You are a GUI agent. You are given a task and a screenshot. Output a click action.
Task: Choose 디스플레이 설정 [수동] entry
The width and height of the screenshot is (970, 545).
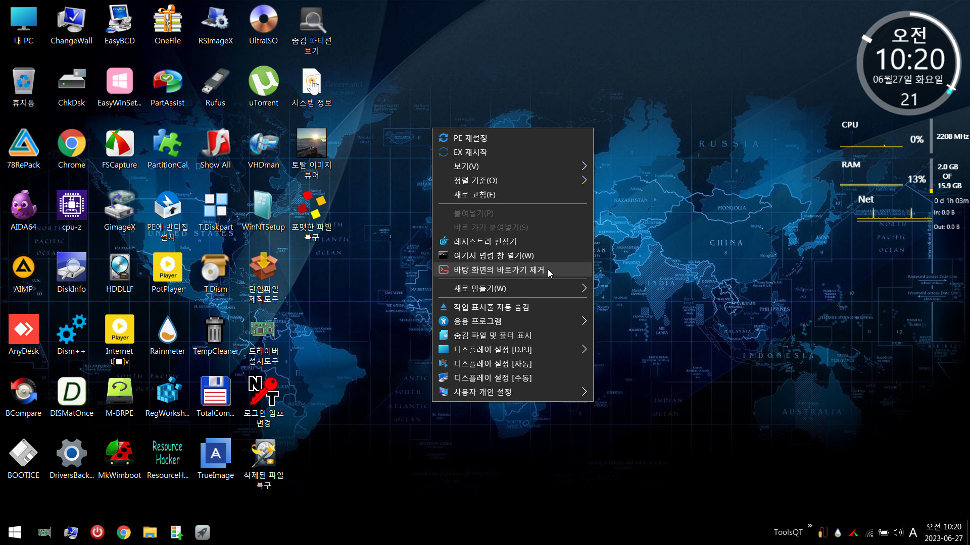(x=512, y=377)
